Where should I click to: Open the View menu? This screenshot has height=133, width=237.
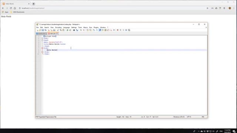pyautogui.click(x=52, y=27)
